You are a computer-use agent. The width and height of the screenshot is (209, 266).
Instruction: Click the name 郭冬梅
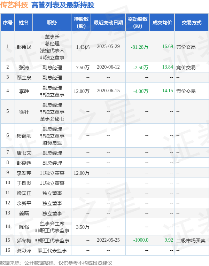click(24, 240)
